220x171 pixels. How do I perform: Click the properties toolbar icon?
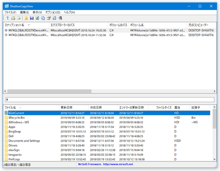(49, 18)
